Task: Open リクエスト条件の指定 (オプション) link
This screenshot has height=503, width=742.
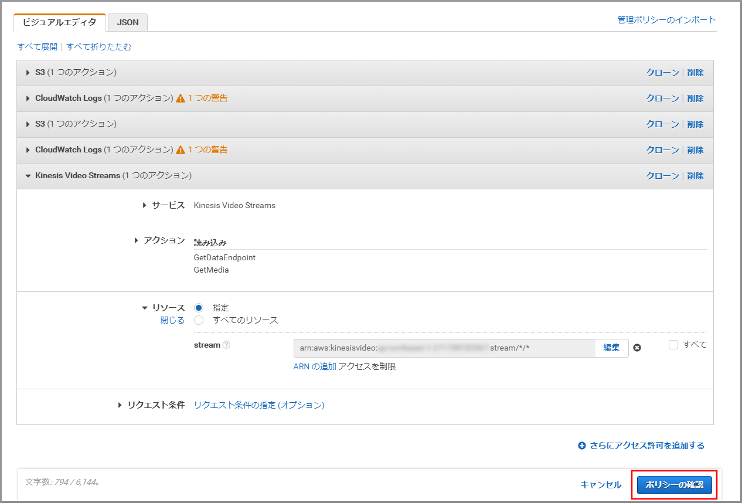Action: [259, 405]
